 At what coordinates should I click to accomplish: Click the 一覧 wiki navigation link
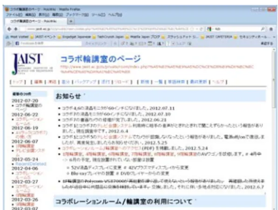click(158, 82)
